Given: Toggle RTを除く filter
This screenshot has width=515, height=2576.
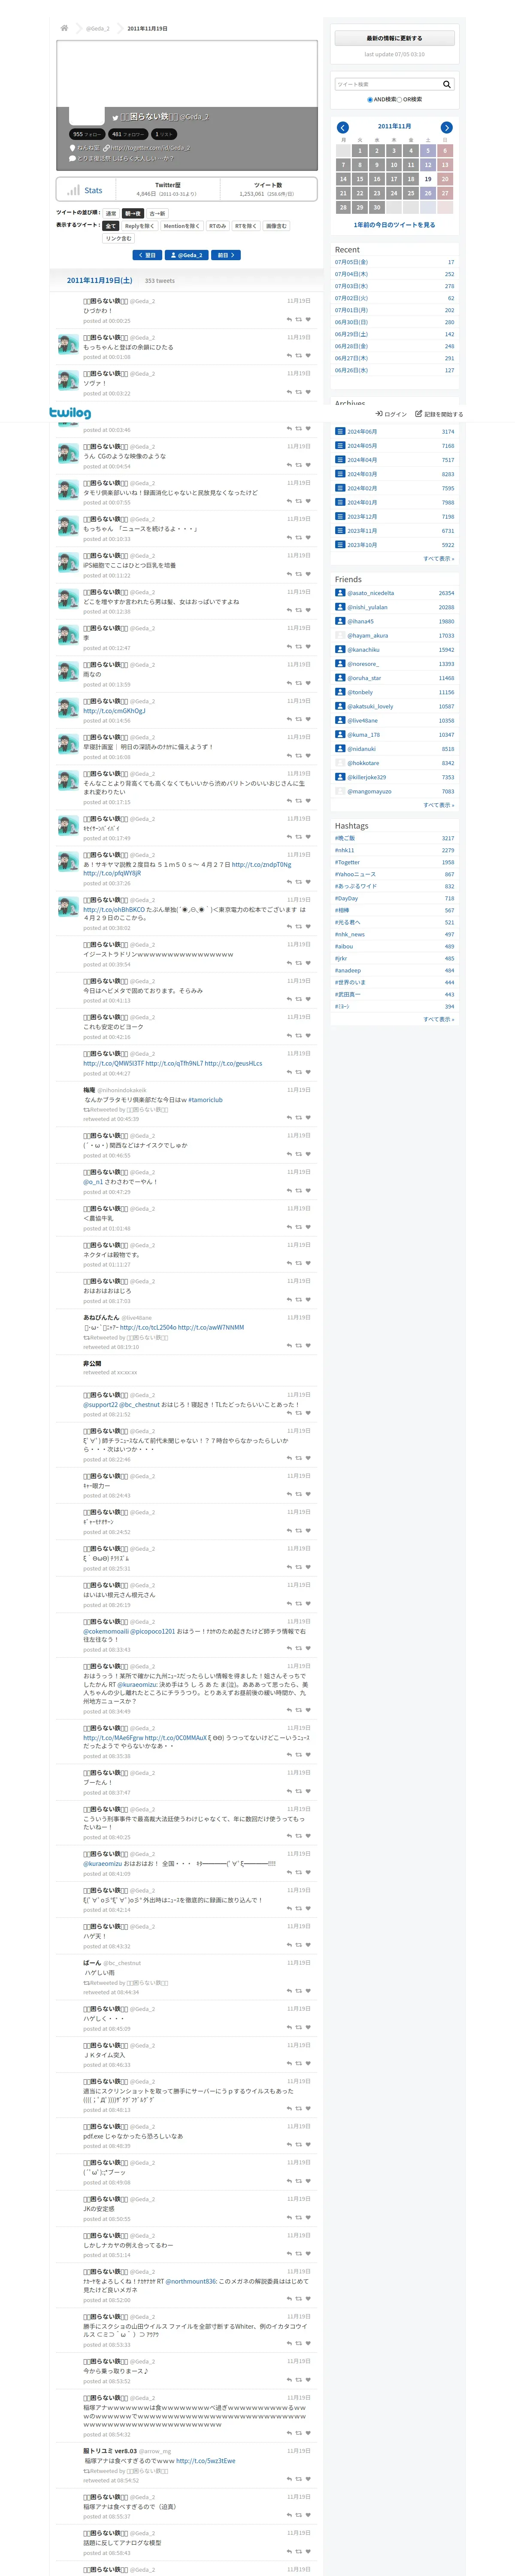Looking at the screenshot, I should (246, 226).
